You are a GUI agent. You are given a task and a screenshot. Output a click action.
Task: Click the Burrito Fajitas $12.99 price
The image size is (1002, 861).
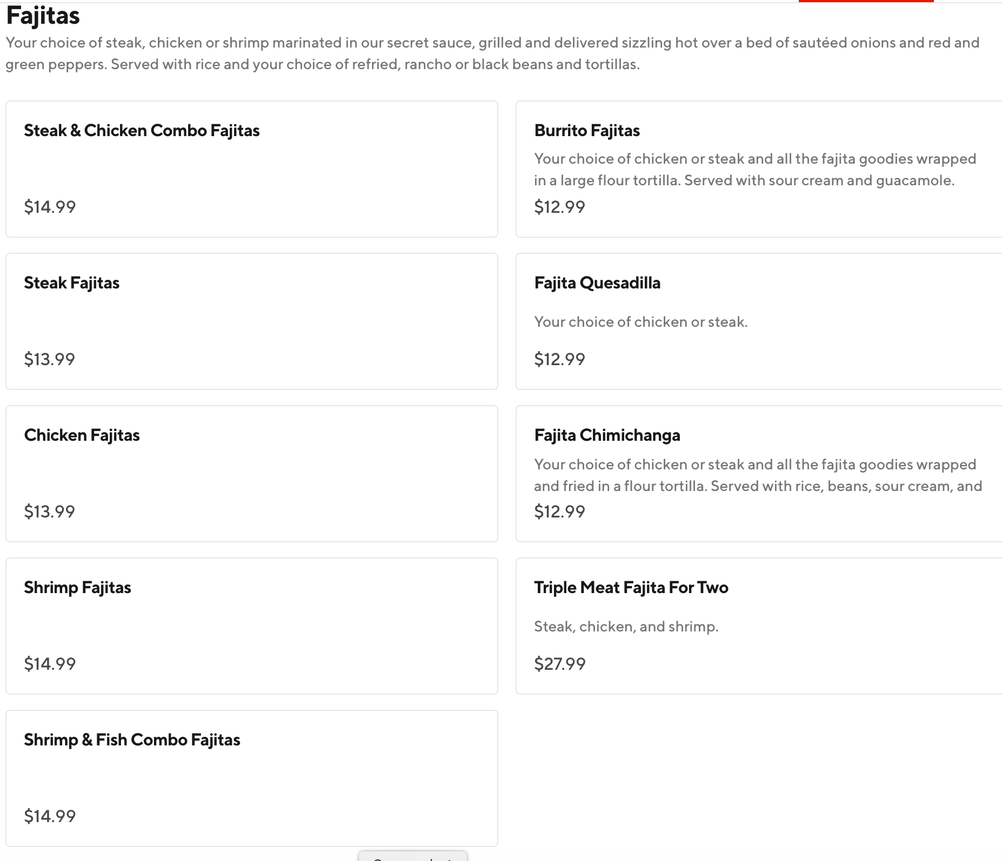(559, 207)
